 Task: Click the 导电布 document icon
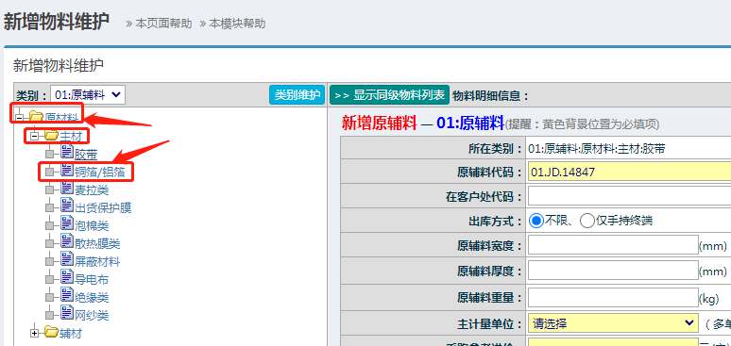pos(67,277)
